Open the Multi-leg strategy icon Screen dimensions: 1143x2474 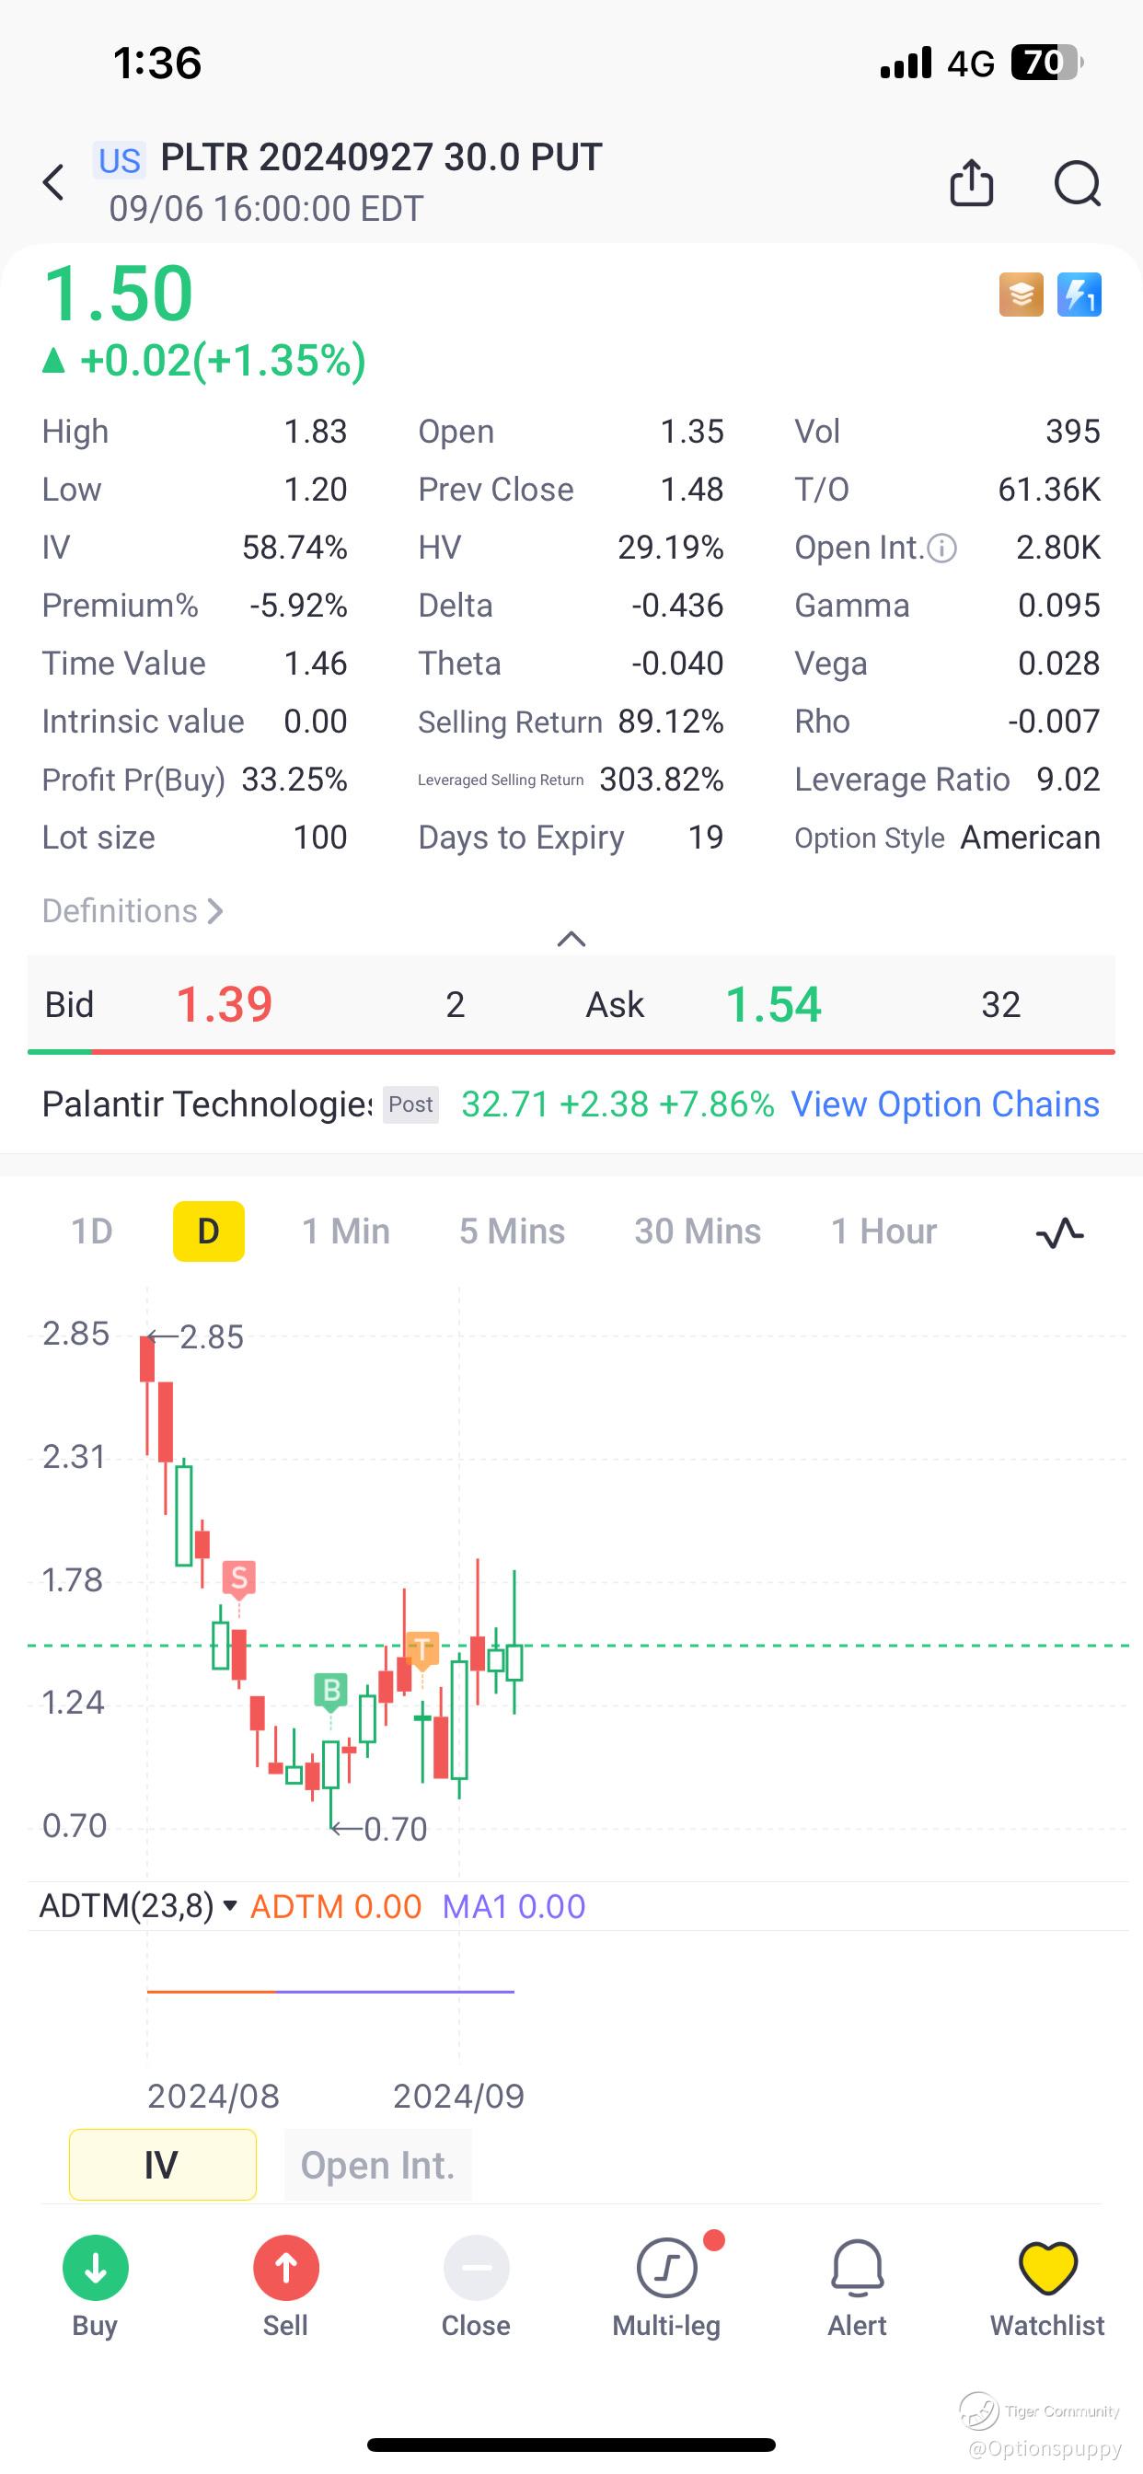coord(666,2268)
